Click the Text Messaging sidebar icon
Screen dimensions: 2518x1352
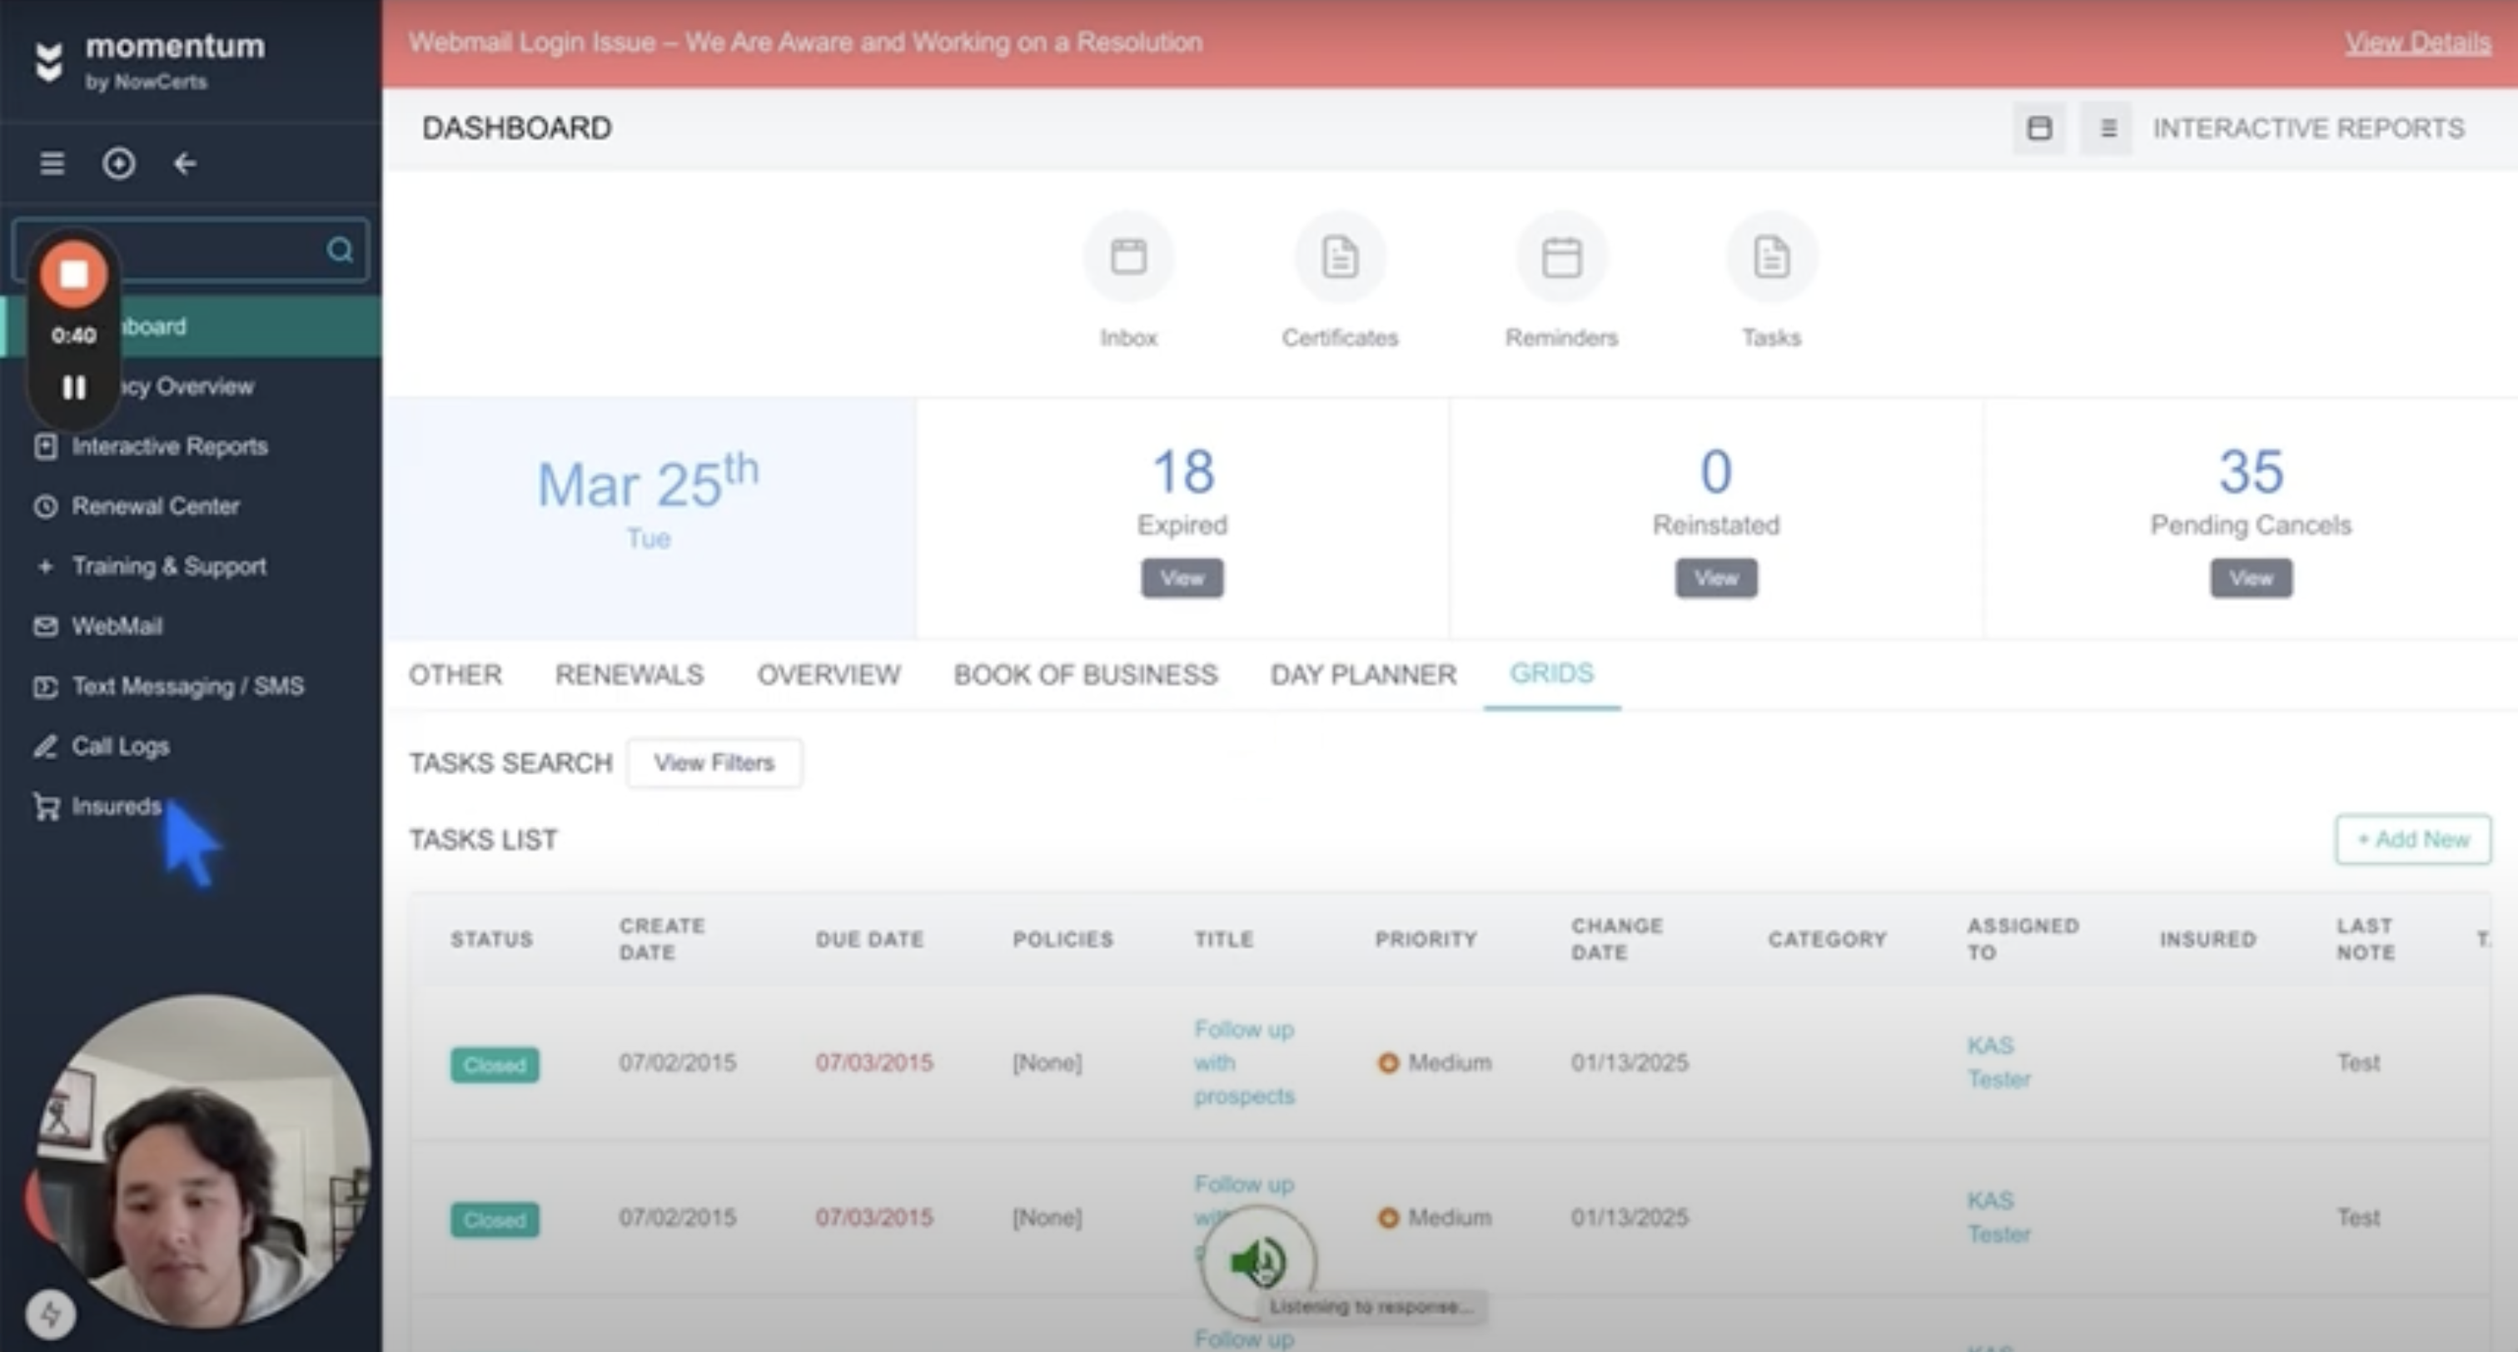45,686
